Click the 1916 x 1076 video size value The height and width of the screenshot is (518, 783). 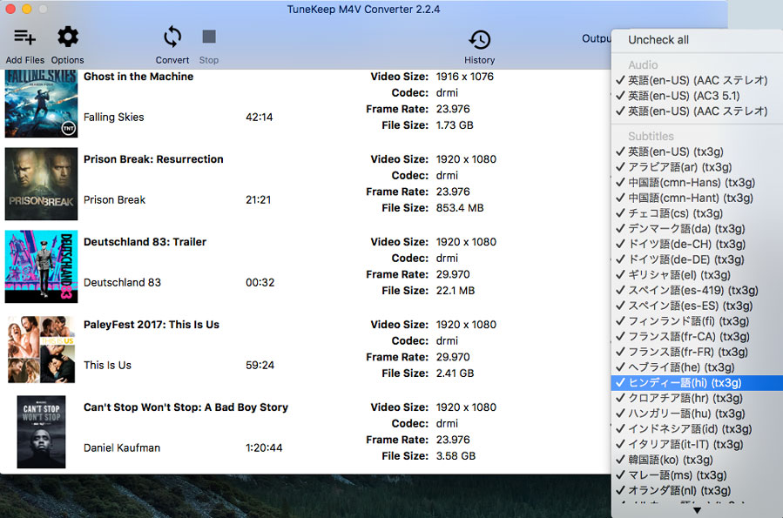point(465,77)
